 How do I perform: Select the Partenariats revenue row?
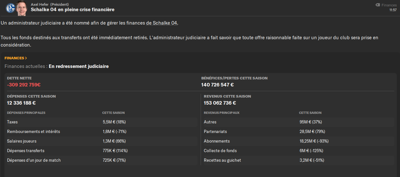tap(299, 131)
